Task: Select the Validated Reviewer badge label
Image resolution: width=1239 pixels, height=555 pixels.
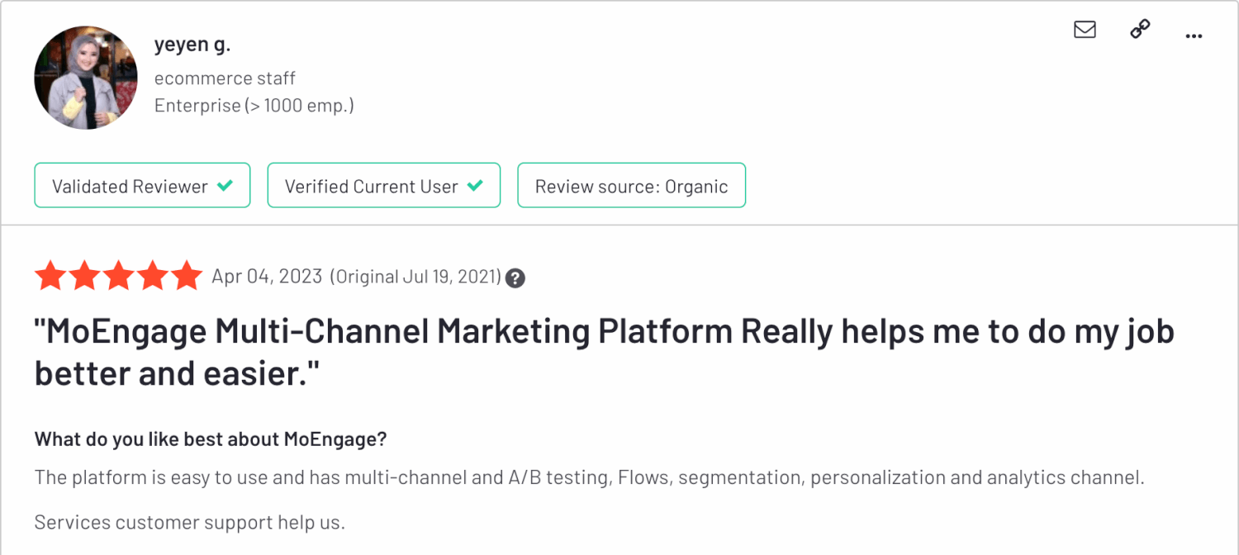Action: point(130,186)
